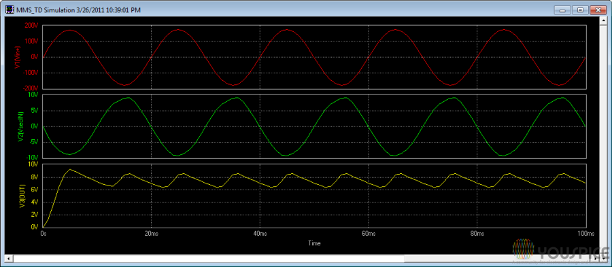The height and width of the screenshot is (267, 612).
Task: Click the 4V tick on V3 axis
Action: point(35,202)
